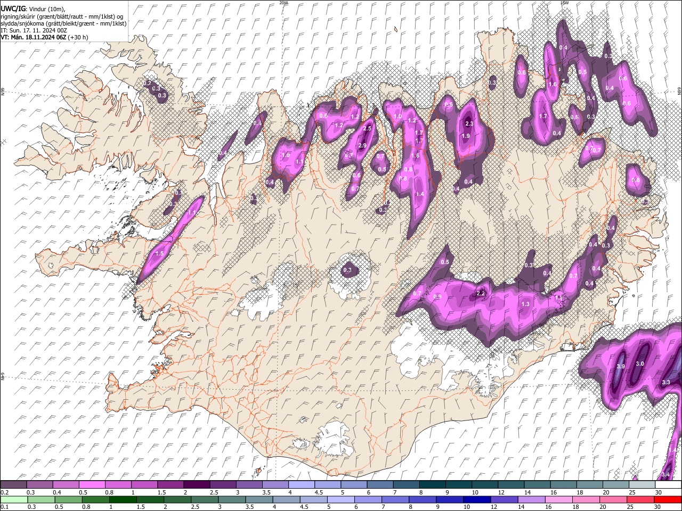Pick the bright pink 0.5 snow legend swatch

coord(92,485)
